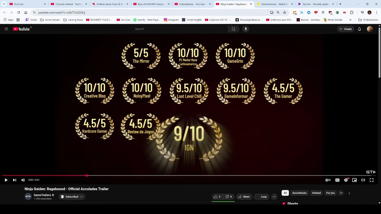
Task: Open the Chrome three-dot menu
Action: 377,12
